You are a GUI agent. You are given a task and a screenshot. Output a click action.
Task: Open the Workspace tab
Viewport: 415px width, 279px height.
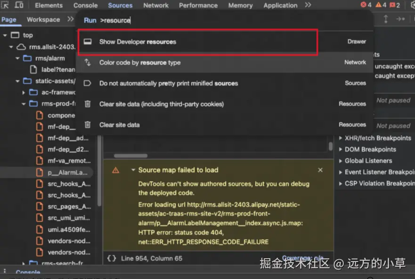(x=43, y=20)
